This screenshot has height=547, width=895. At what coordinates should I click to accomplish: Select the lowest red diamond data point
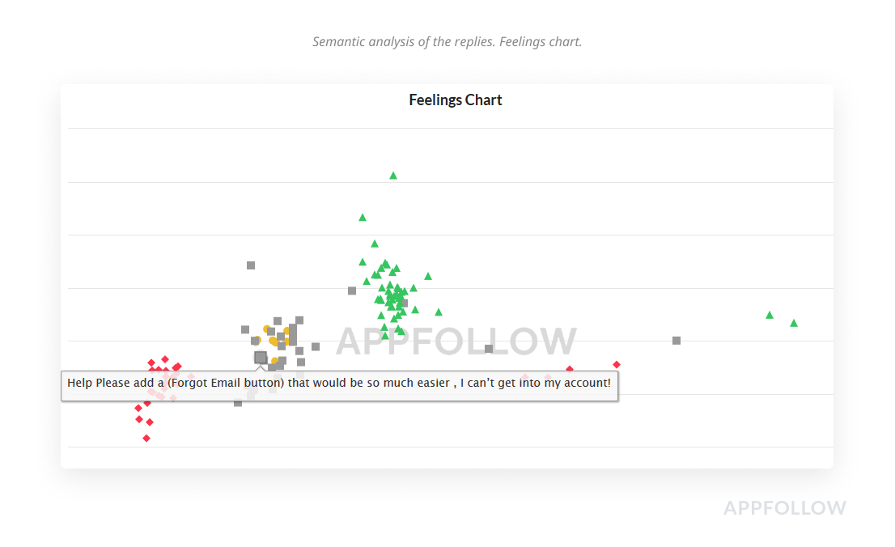pos(146,439)
